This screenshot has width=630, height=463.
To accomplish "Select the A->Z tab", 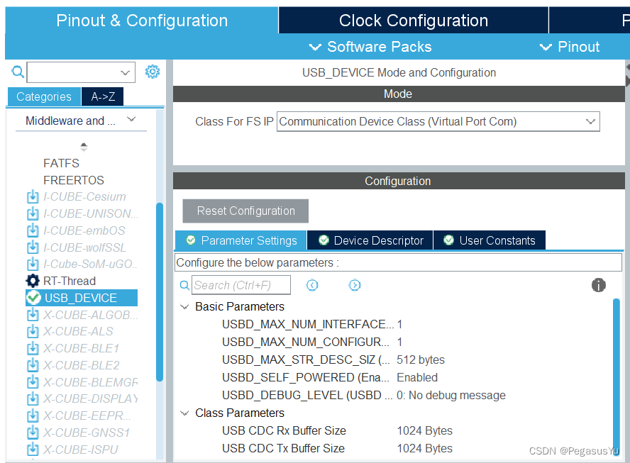I will (103, 96).
